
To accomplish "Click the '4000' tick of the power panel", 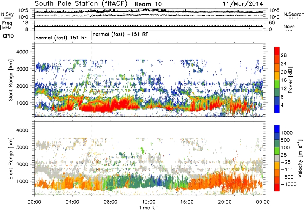I will click(22, 52).
